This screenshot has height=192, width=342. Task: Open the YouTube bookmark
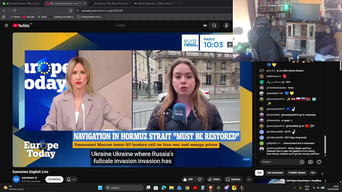29,17
